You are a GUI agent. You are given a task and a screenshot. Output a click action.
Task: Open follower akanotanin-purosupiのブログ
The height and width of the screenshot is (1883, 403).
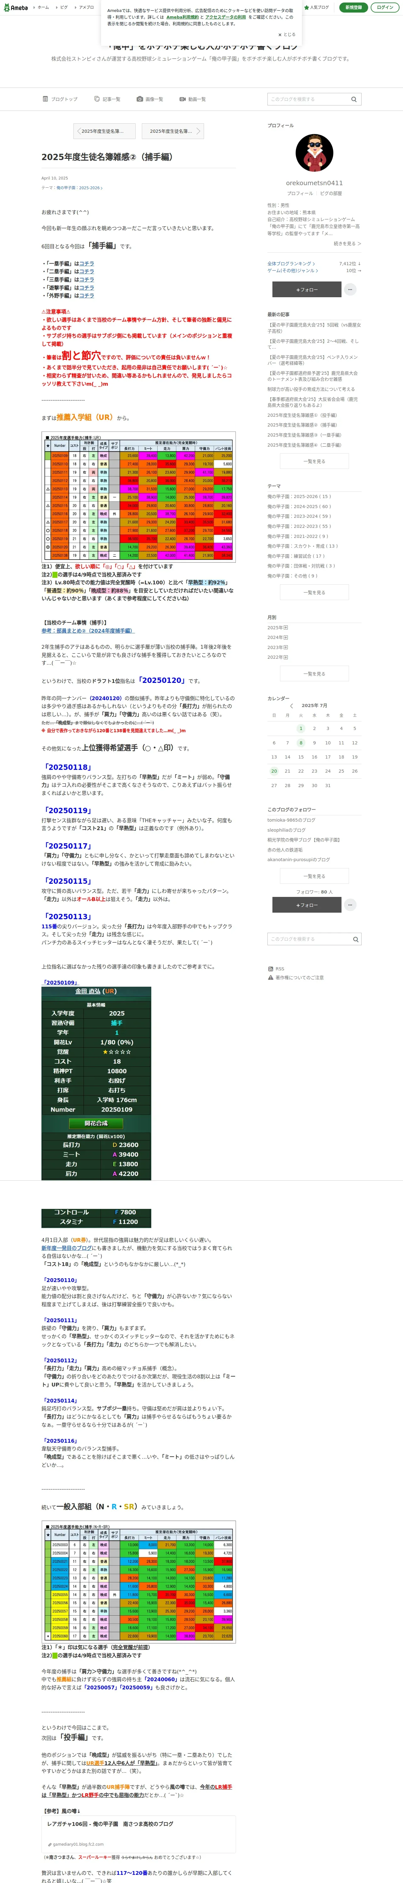[x=298, y=860]
